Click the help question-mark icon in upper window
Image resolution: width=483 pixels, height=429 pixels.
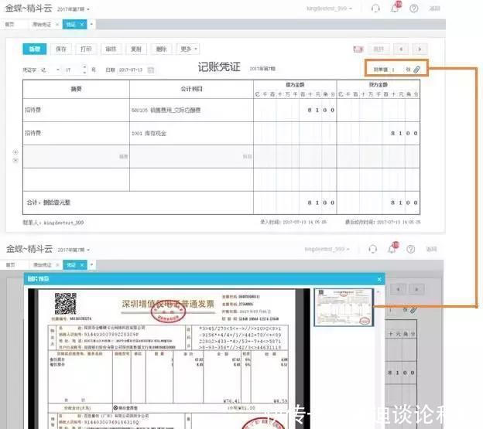(413, 9)
